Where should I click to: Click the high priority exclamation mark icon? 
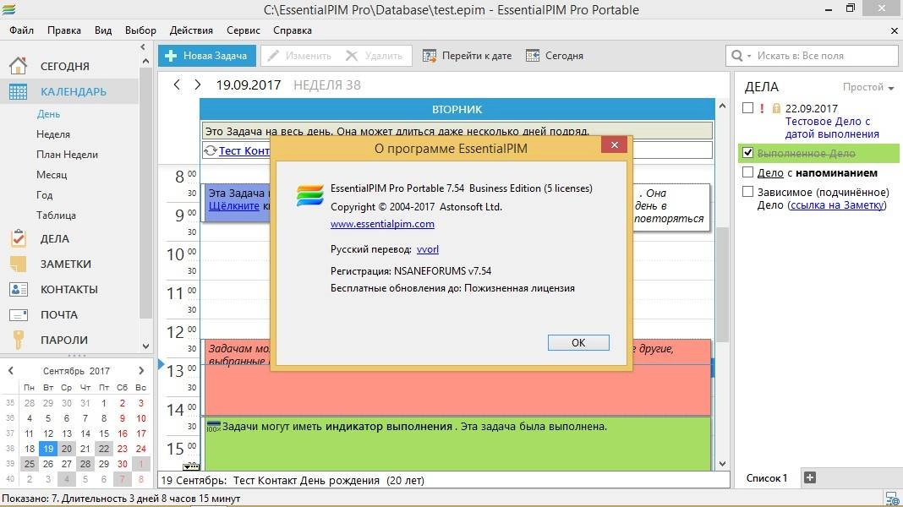[x=762, y=108]
